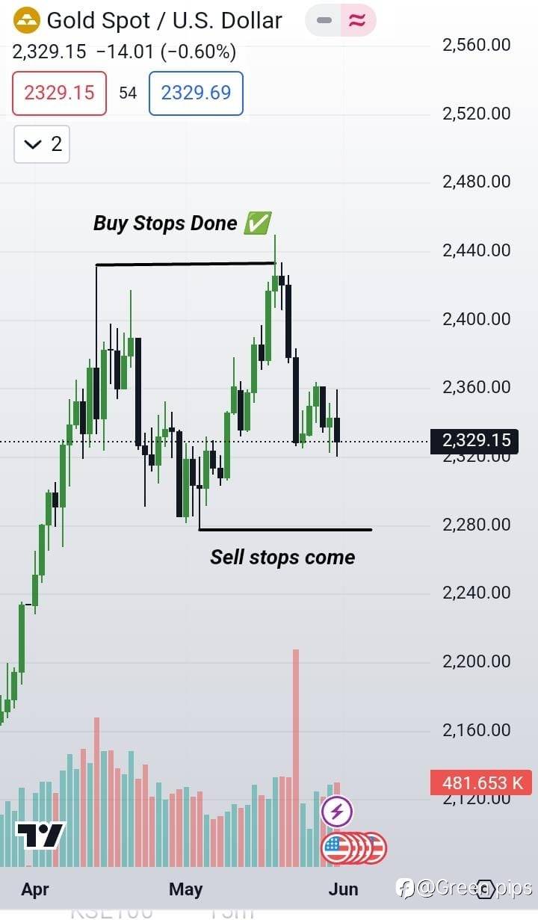The height and width of the screenshot is (920, 538).
Task: Tap the hexagon settings icon on time axis
Action: [486, 888]
